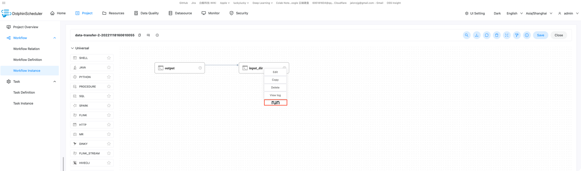Open the apps grid icon in bookmarks bar
This screenshot has height=171, width=581.
4,3
